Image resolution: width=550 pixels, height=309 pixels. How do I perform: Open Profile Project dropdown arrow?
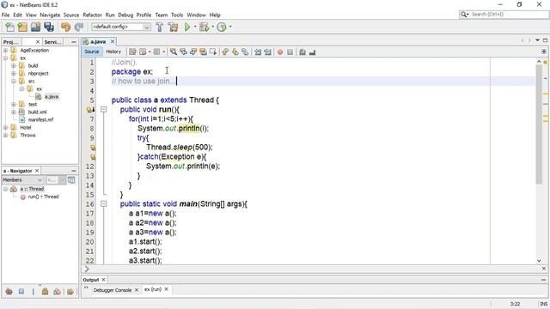tap(230, 27)
